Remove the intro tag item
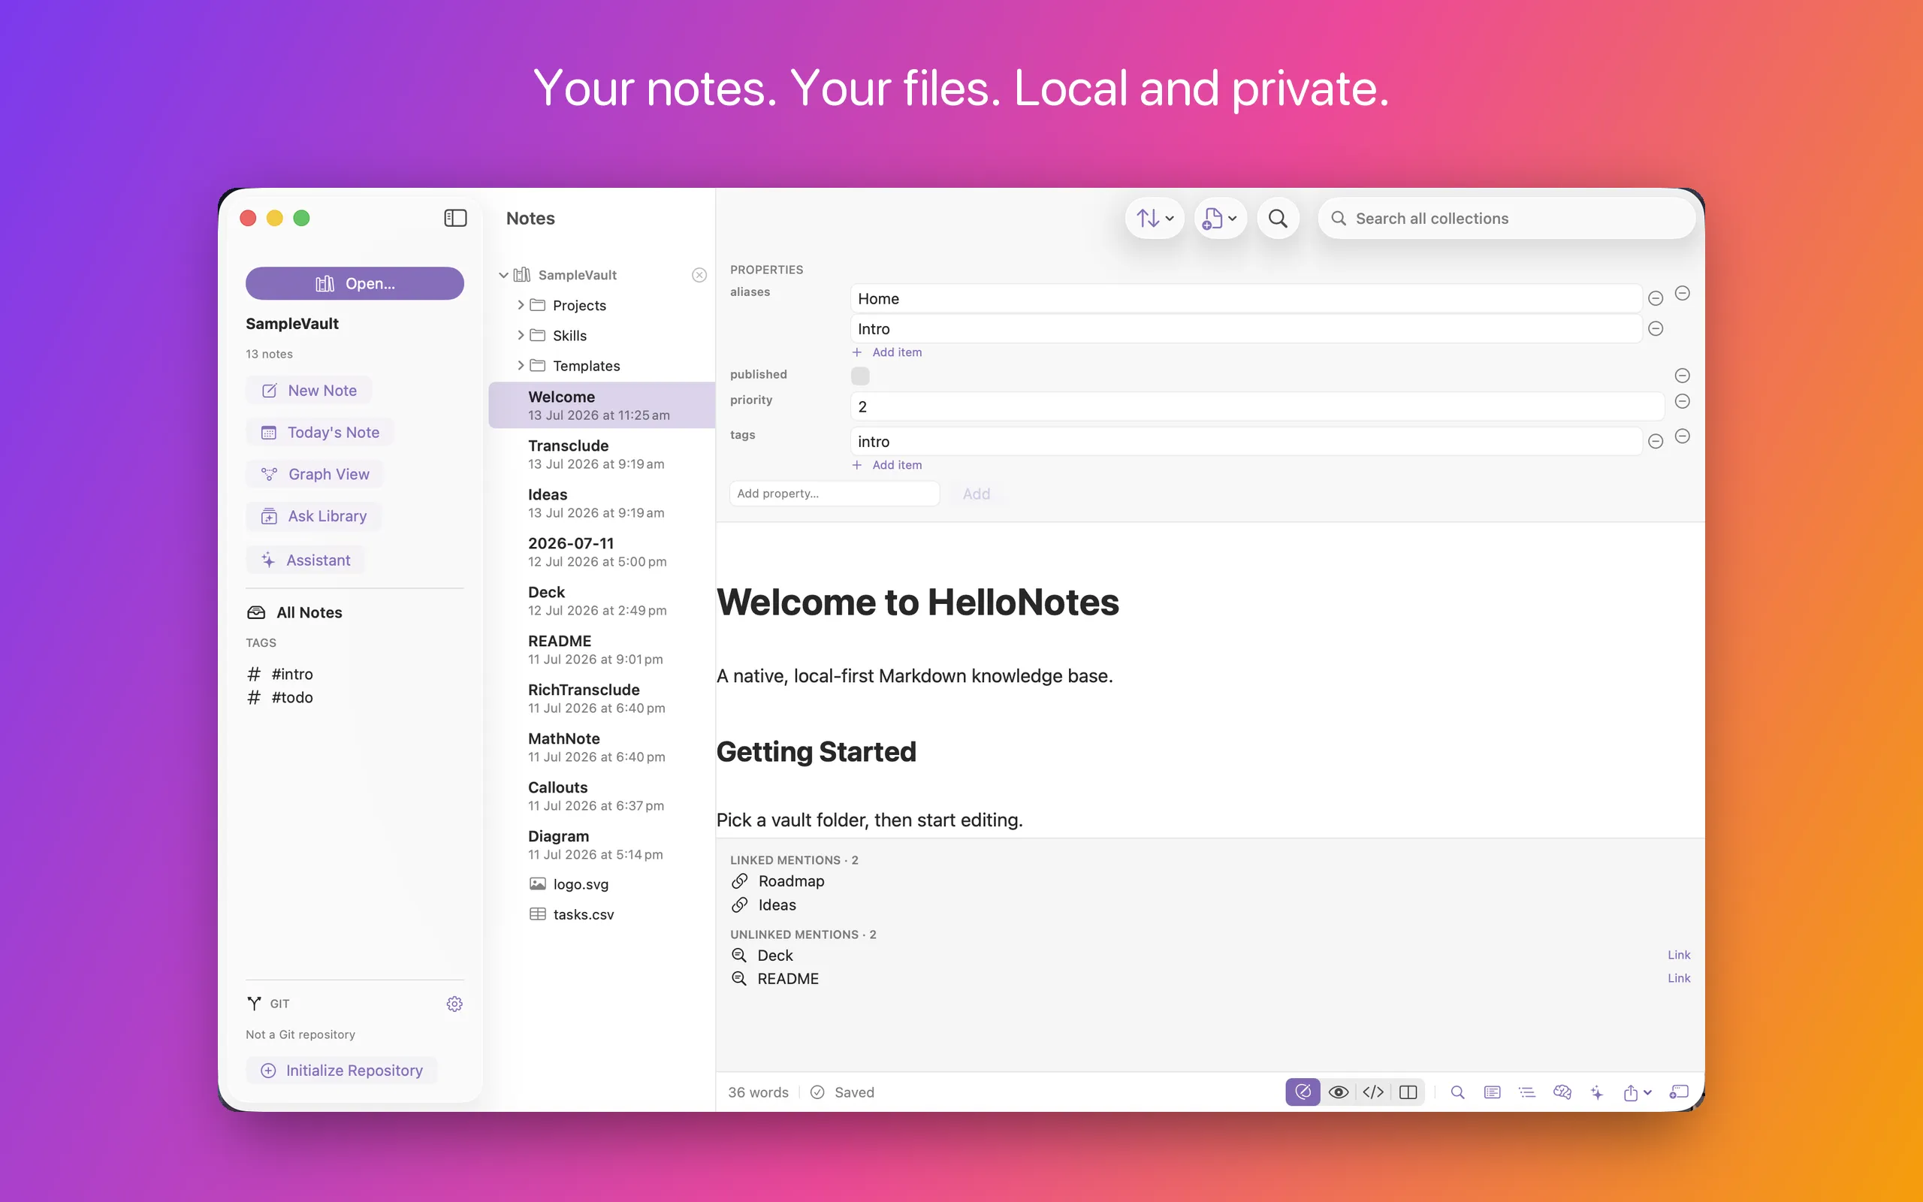 [x=1656, y=442]
